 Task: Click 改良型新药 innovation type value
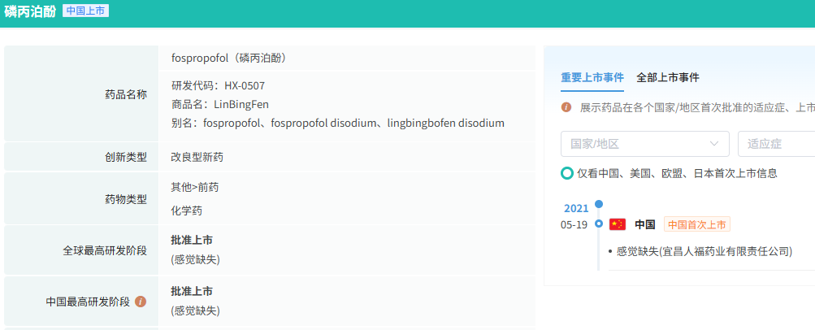pyautogui.click(x=197, y=156)
